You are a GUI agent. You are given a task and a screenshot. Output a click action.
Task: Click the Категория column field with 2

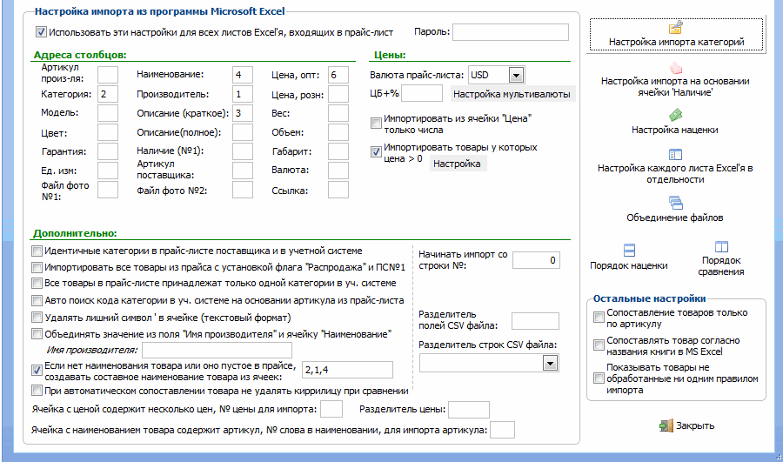(108, 94)
